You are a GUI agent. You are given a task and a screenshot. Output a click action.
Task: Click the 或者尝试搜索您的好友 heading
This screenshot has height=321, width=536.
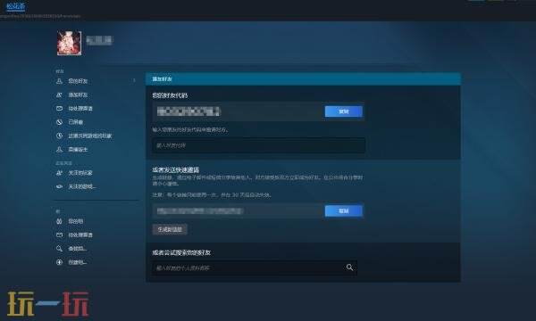181,252
